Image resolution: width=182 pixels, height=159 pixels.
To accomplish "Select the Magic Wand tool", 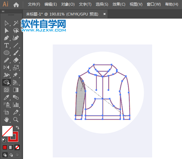I will pos(16,23).
